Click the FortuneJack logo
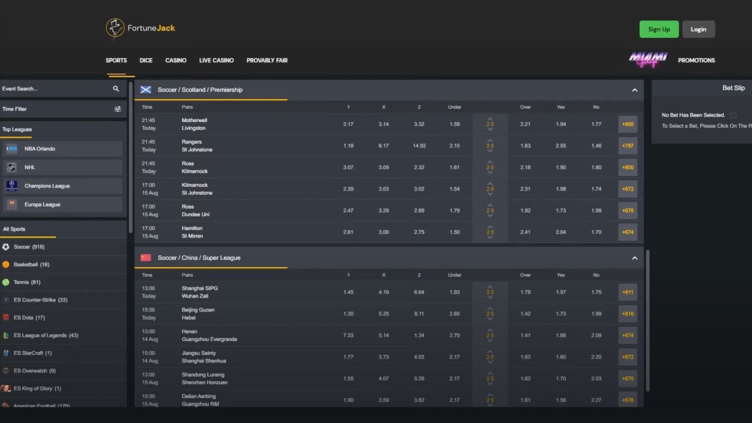The width and height of the screenshot is (752, 423). (140, 28)
